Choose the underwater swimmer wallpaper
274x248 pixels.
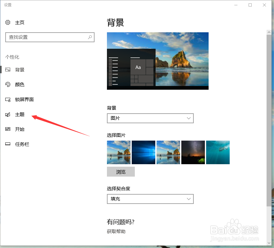tap(218, 152)
